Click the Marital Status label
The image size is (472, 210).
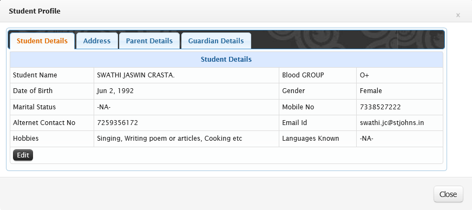tap(34, 107)
